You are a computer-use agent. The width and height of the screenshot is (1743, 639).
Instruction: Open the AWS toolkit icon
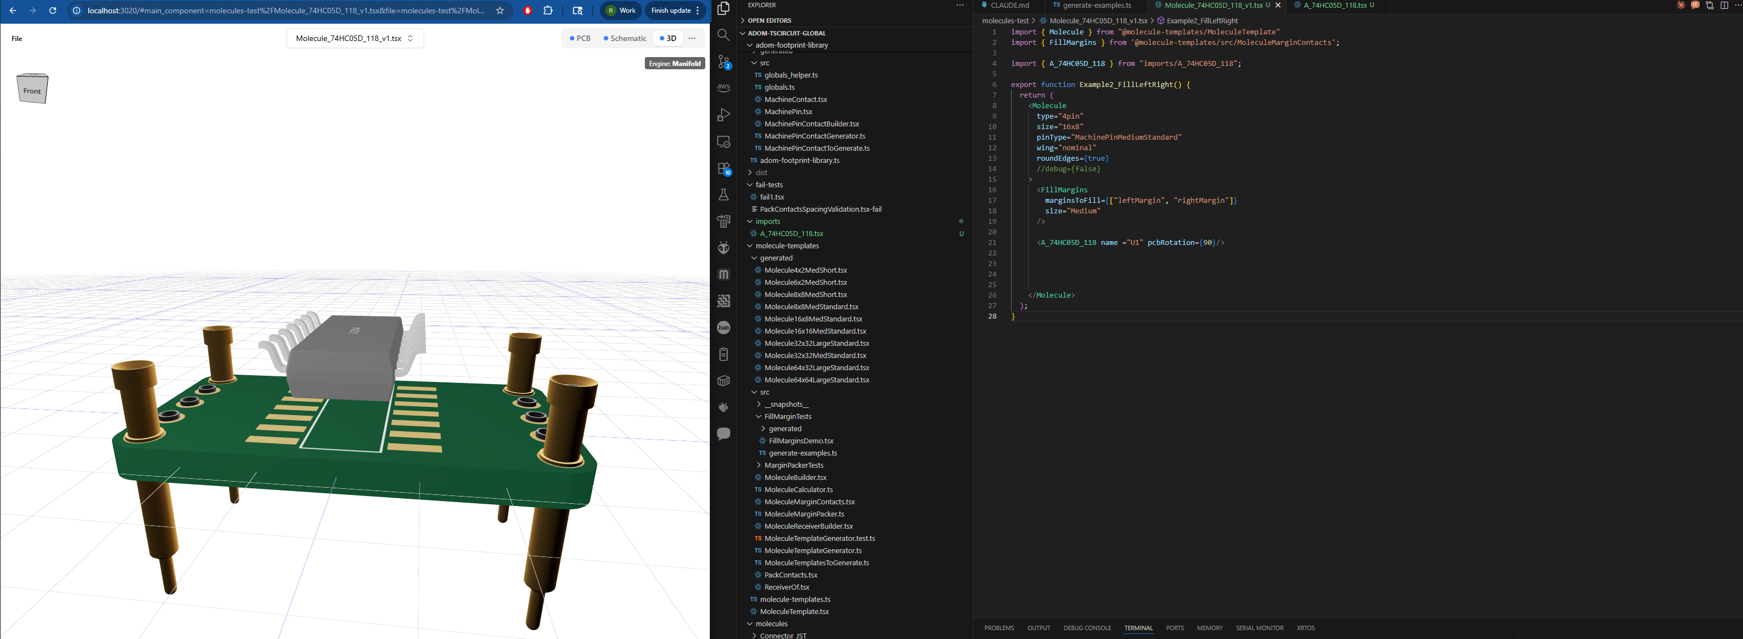[x=723, y=88]
